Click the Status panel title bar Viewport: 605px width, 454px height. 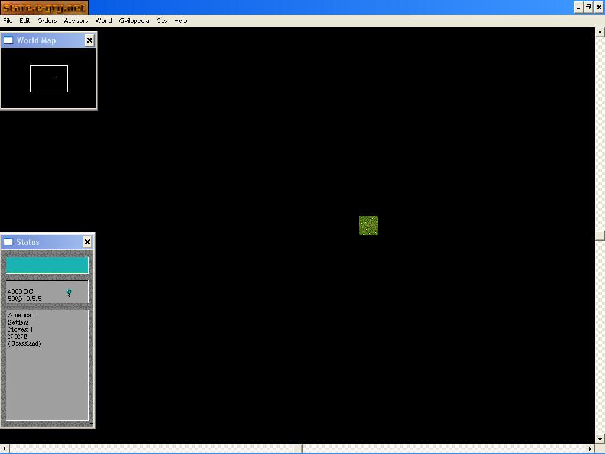[x=47, y=242]
